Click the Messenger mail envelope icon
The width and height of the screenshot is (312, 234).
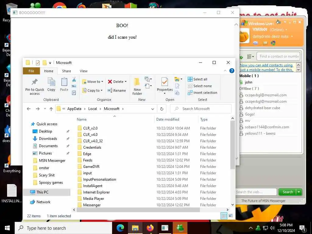coord(256,43)
